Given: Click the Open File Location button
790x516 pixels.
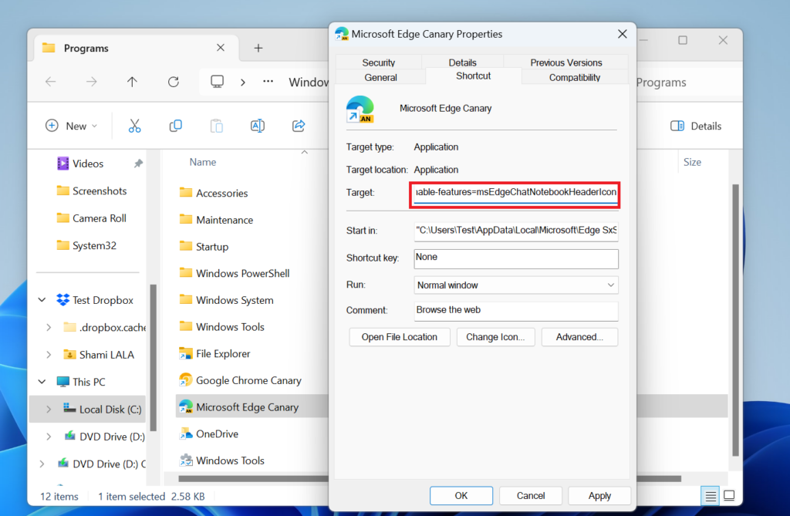Looking at the screenshot, I should (399, 336).
